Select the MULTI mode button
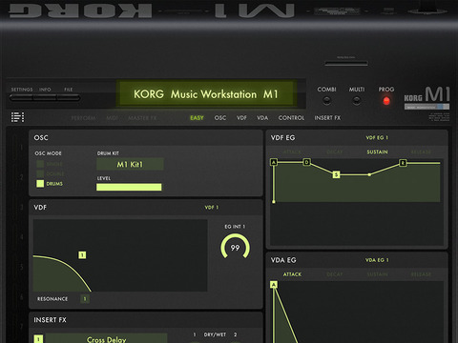This screenshot has width=458, height=343. click(x=357, y=101)
